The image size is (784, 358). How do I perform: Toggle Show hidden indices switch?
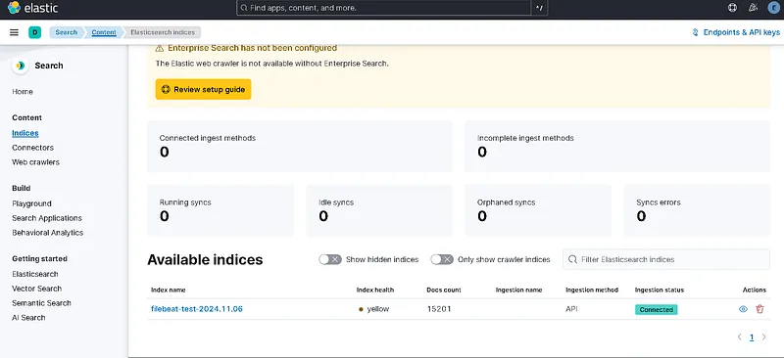pyautogui.click(x=330, y=259)
